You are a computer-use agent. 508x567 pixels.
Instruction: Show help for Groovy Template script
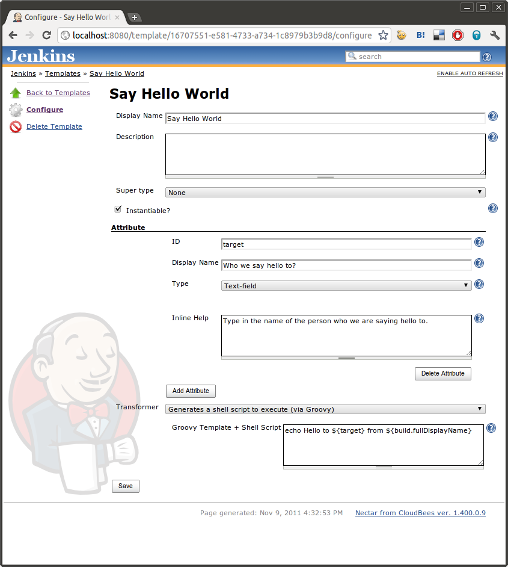point(491,428)
